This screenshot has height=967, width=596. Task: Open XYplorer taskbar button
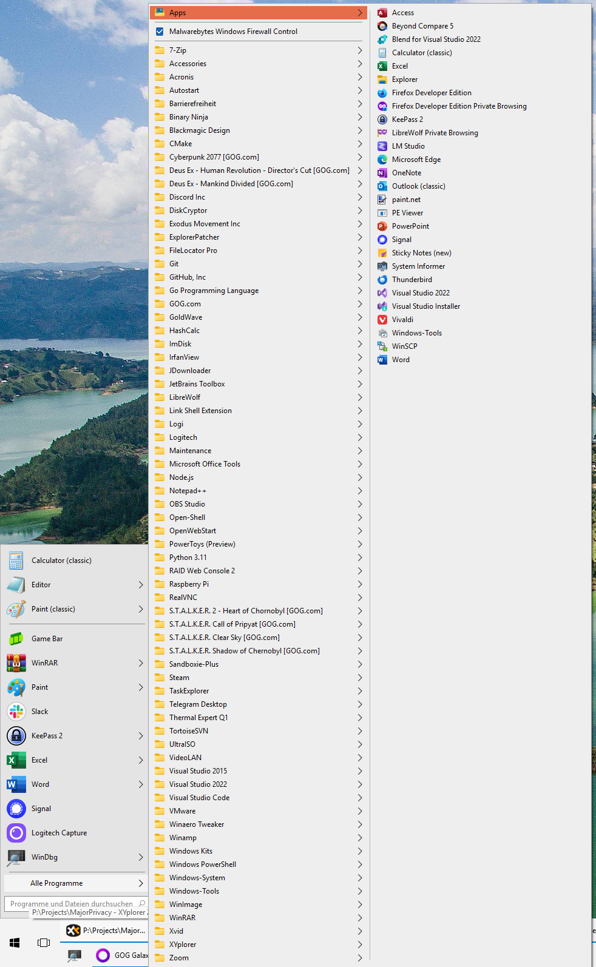(104, 931)
